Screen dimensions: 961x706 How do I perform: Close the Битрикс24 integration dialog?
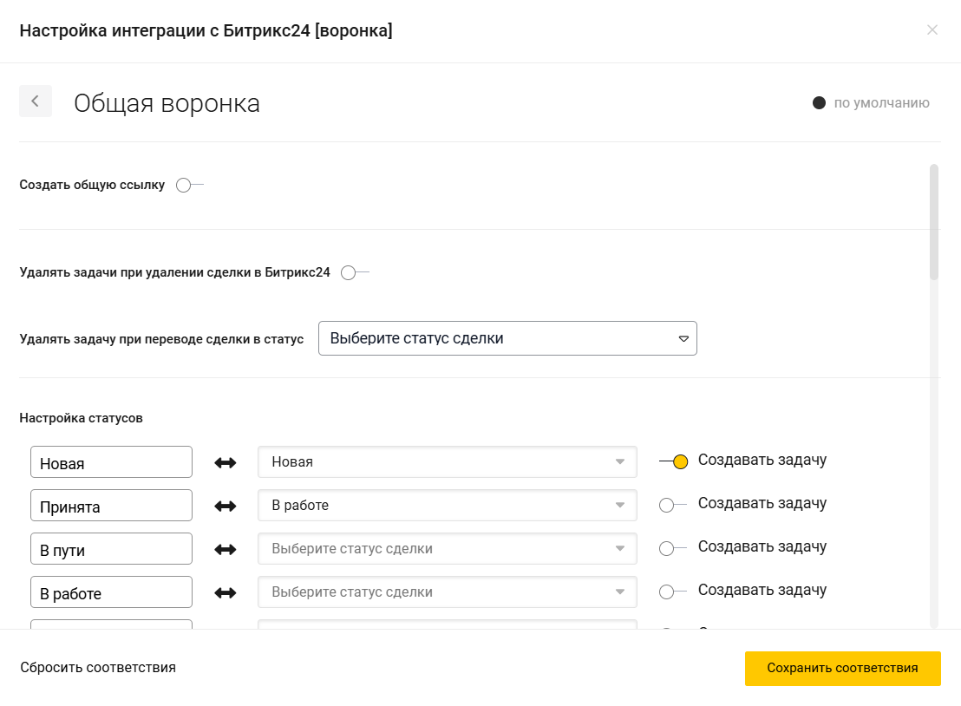(932, 30)
